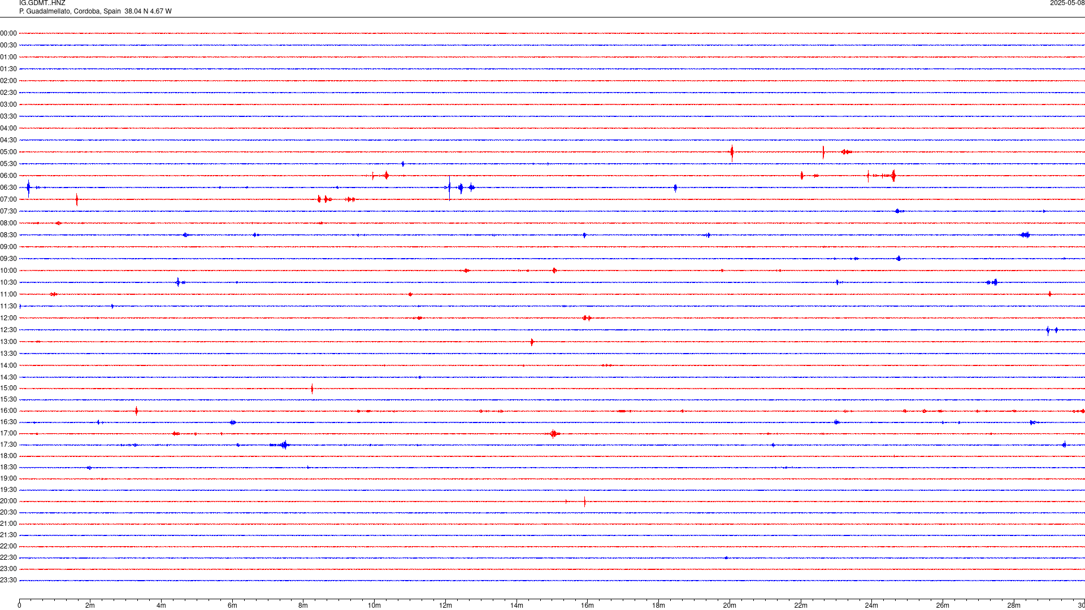1085x610 pixels.
Task: Click the 4m tick label on time axis
Action: pyautogui.click(x=161, y=605)
